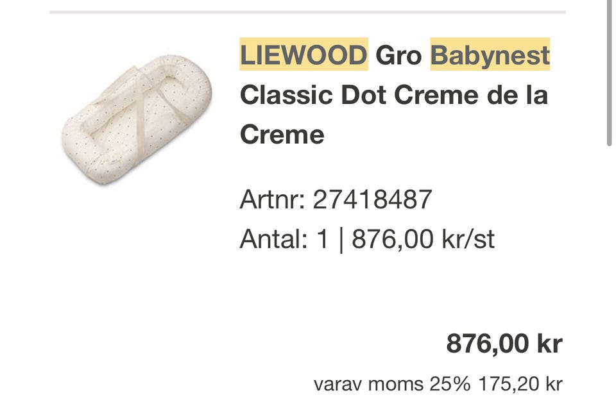Image resolution: width=616 pixels, height=418 pixels.
Task: Click the unit price 876,00 kr/st
Action: pyautogui.click(x=424, y=239)
